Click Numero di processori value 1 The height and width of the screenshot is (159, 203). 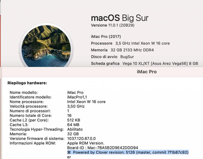click(68, 111)
